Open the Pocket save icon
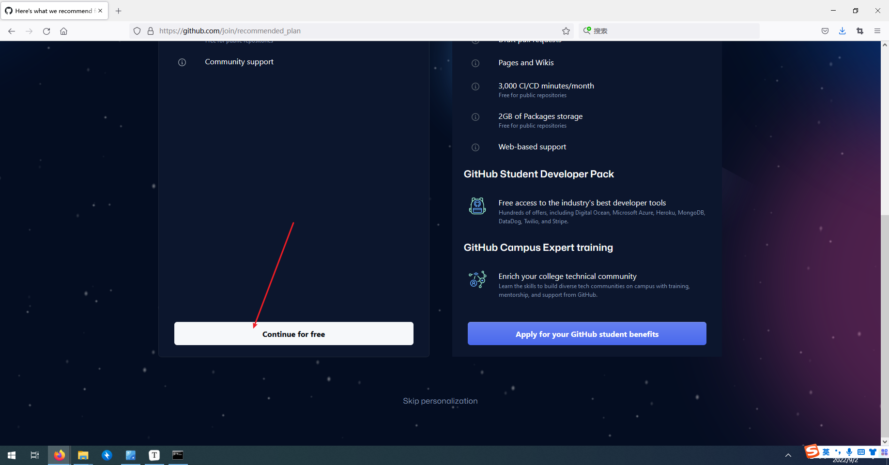Screen dimensions: 889x465 [825, 31]
